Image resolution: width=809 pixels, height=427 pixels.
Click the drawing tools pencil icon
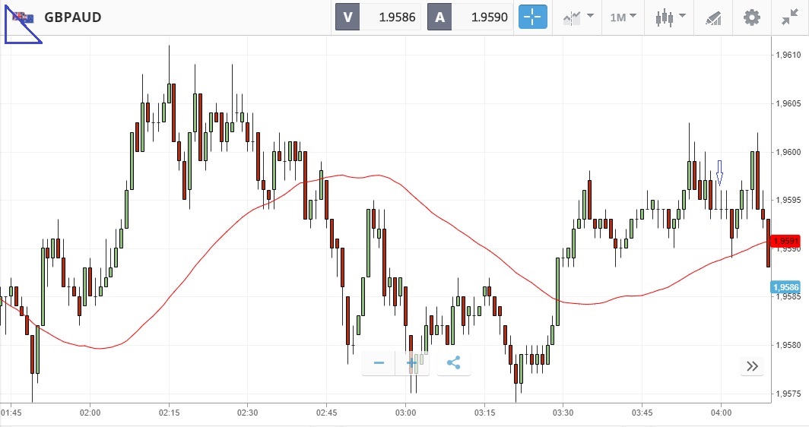tap(712, 17)
